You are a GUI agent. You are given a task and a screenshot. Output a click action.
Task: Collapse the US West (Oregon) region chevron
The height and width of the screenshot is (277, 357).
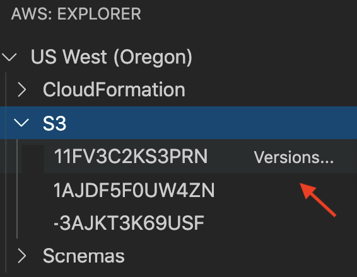click(9, 57)
